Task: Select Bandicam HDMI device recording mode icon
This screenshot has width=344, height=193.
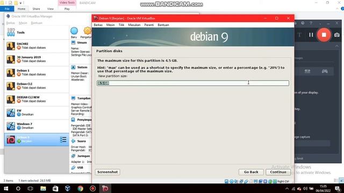Action: point(307,71)
